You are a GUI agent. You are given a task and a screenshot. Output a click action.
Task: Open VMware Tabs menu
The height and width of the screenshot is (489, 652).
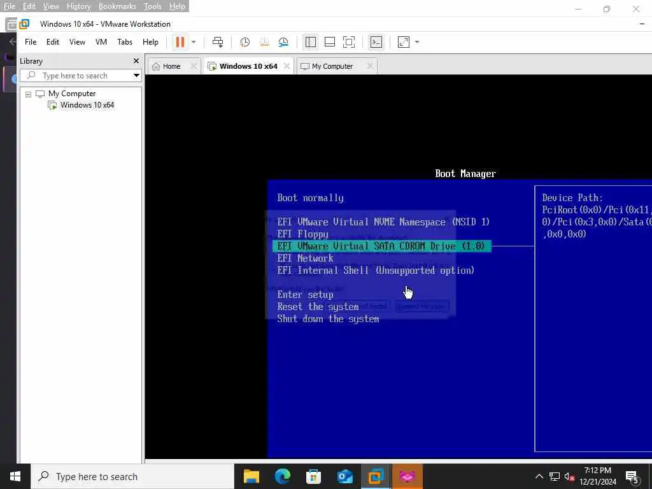(125, 42)
